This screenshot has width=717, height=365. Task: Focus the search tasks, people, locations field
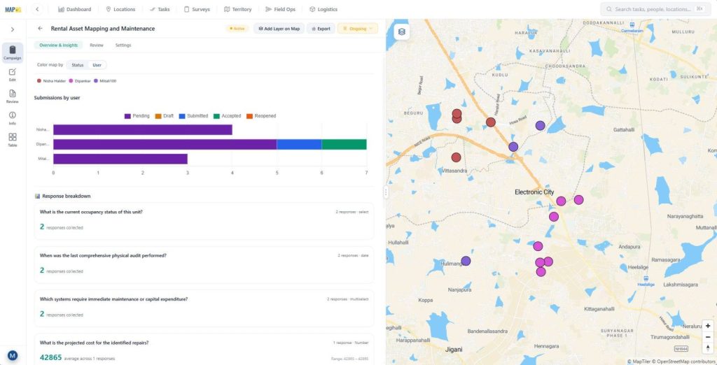pyautogui.click(x=655, y=9)
